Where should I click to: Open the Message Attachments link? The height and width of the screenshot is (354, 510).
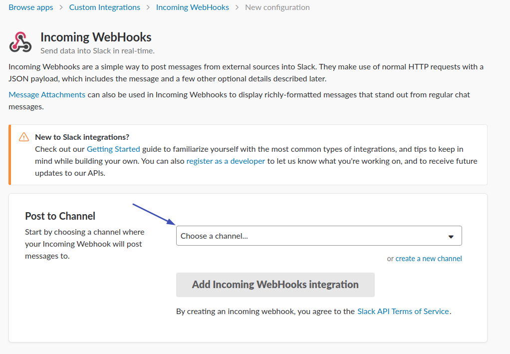[47, 94]
